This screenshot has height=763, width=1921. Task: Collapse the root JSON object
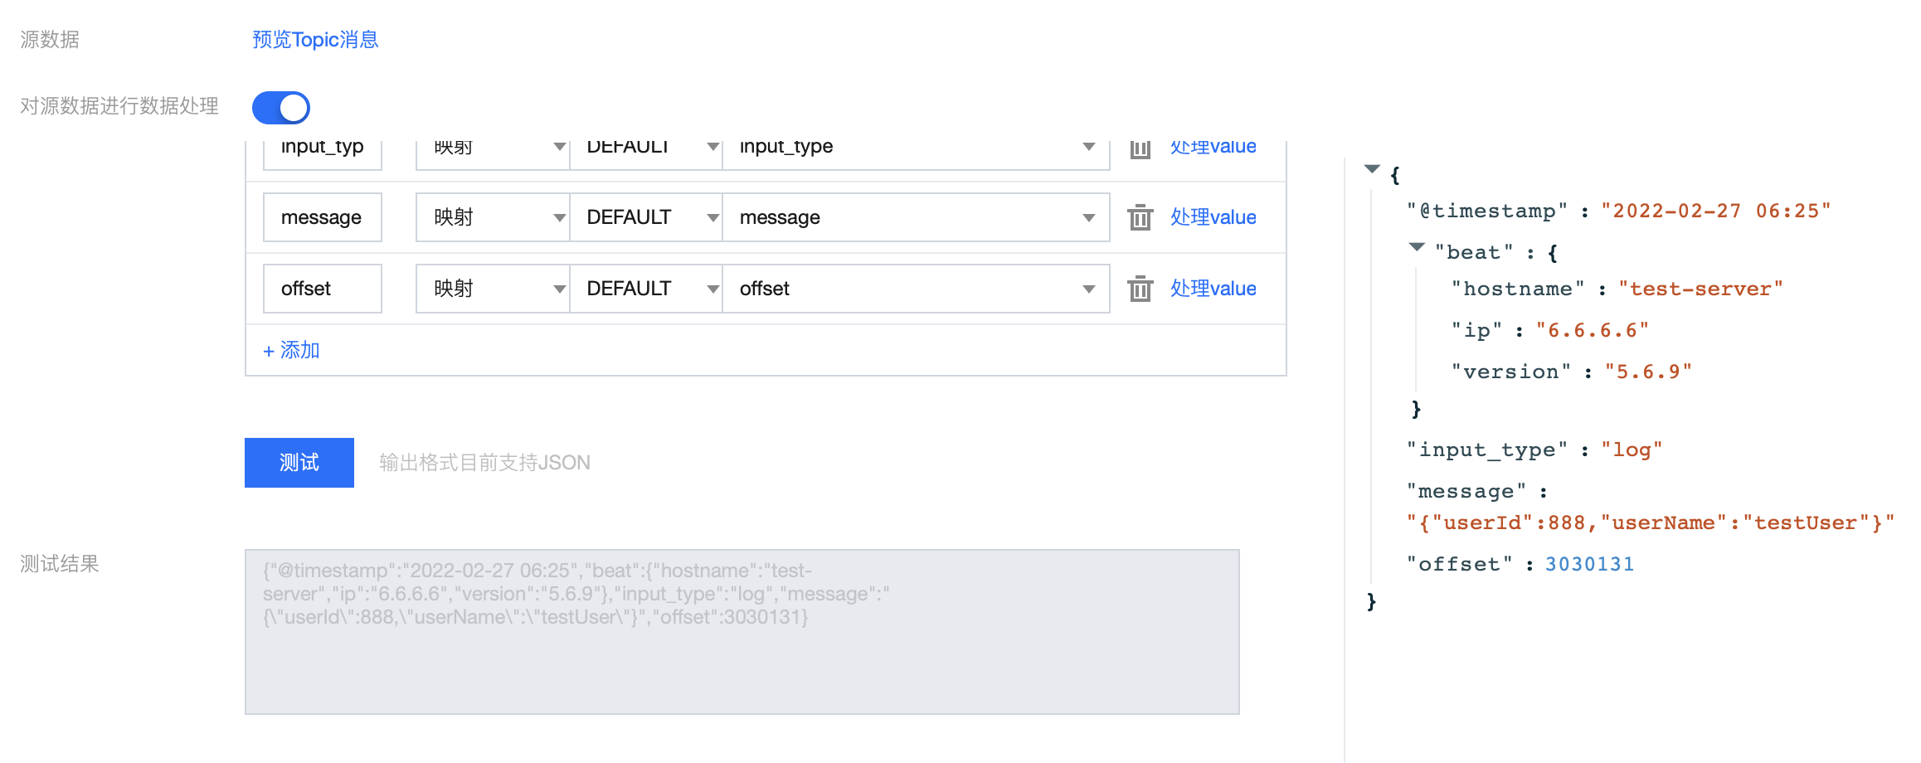click(x=1372, y=169)
